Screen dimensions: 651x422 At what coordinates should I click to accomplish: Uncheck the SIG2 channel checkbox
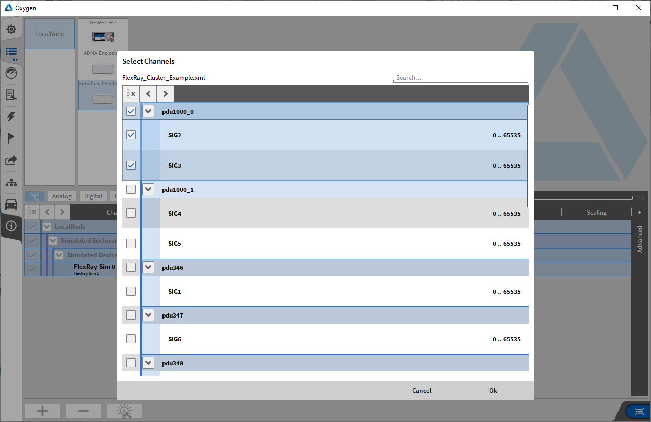pyautogui.click(x=131, y=135)
